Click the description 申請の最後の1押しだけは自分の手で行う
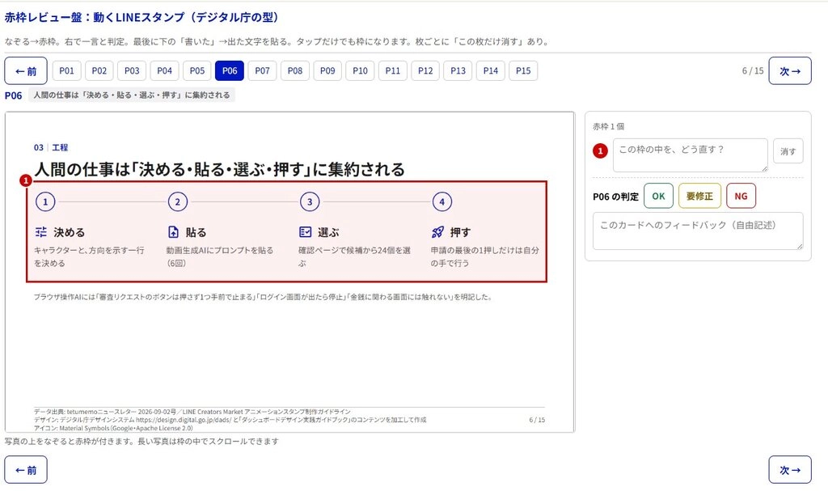The height and width of the screenshot is (491, 828). tap(485, 256)
